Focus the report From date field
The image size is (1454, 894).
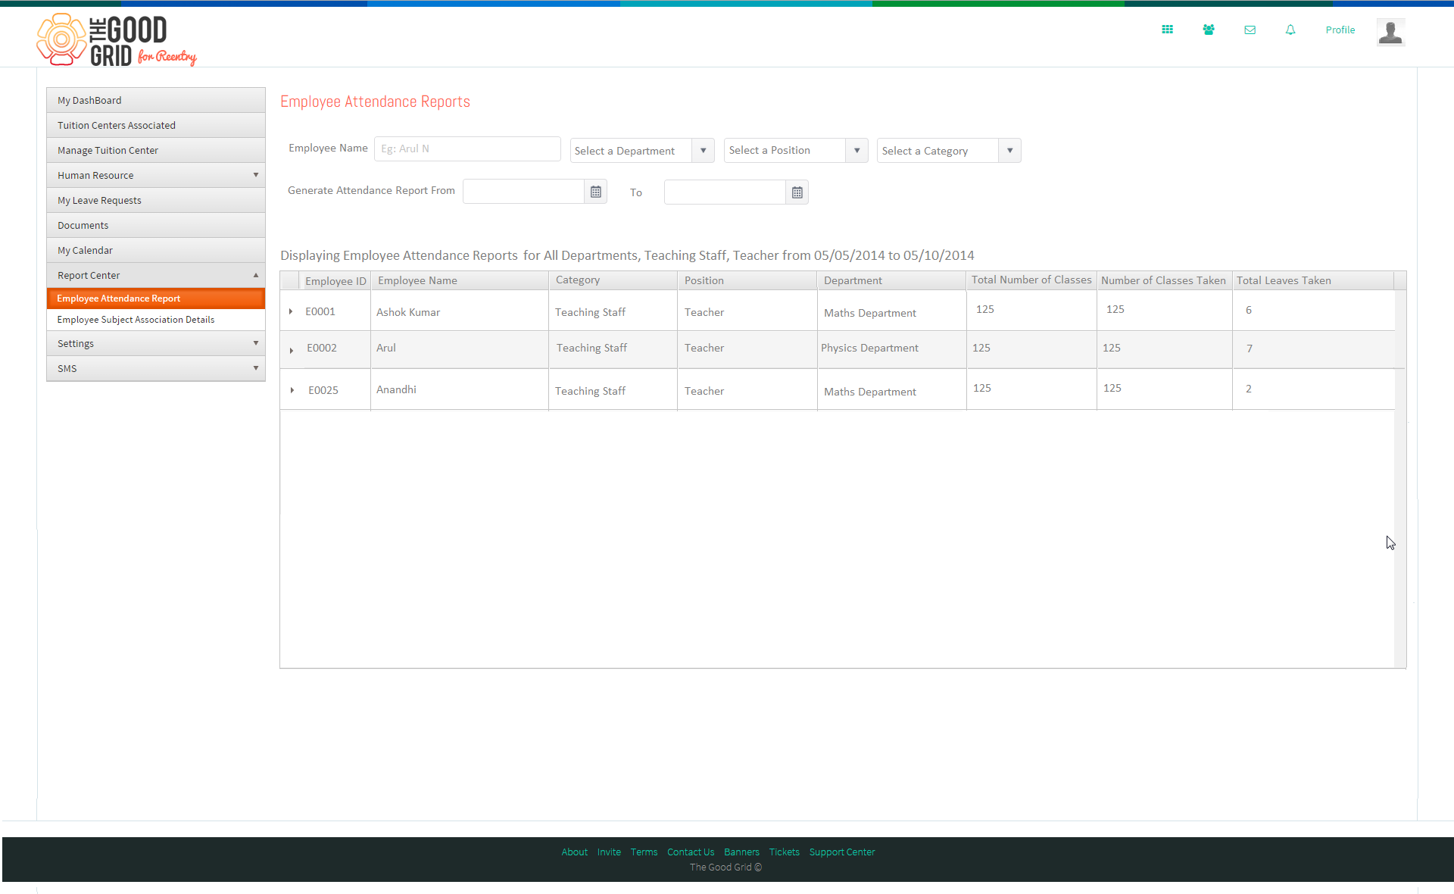tap(523, 192)
